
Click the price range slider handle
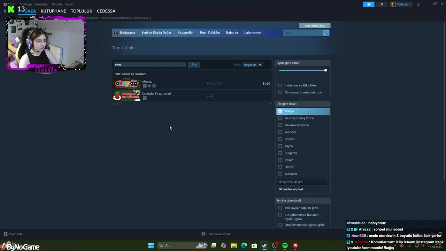325,70
